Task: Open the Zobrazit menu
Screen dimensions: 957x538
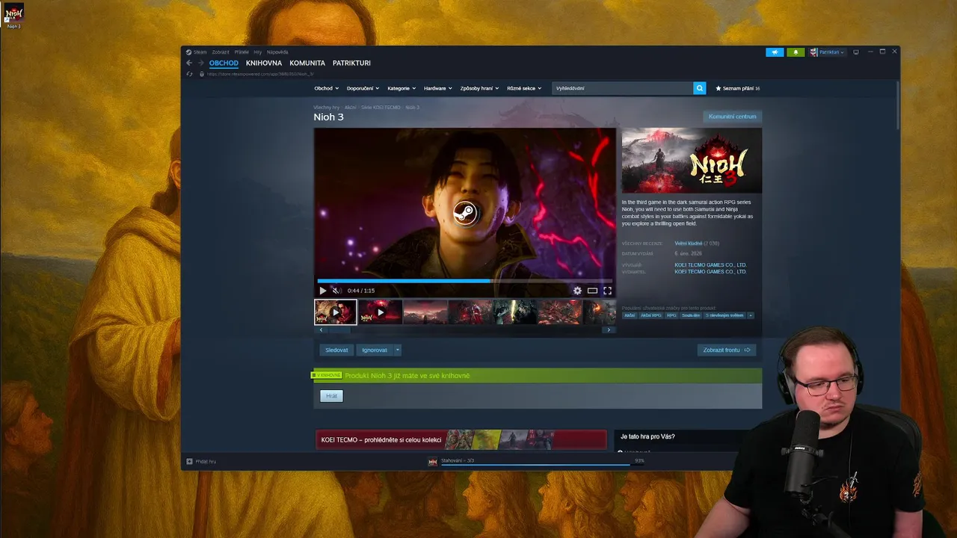Action: pos(221,52)
